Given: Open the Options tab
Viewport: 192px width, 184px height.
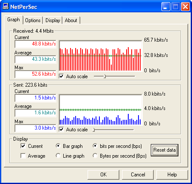Looking at the screenshot, I should coord(33,20).
